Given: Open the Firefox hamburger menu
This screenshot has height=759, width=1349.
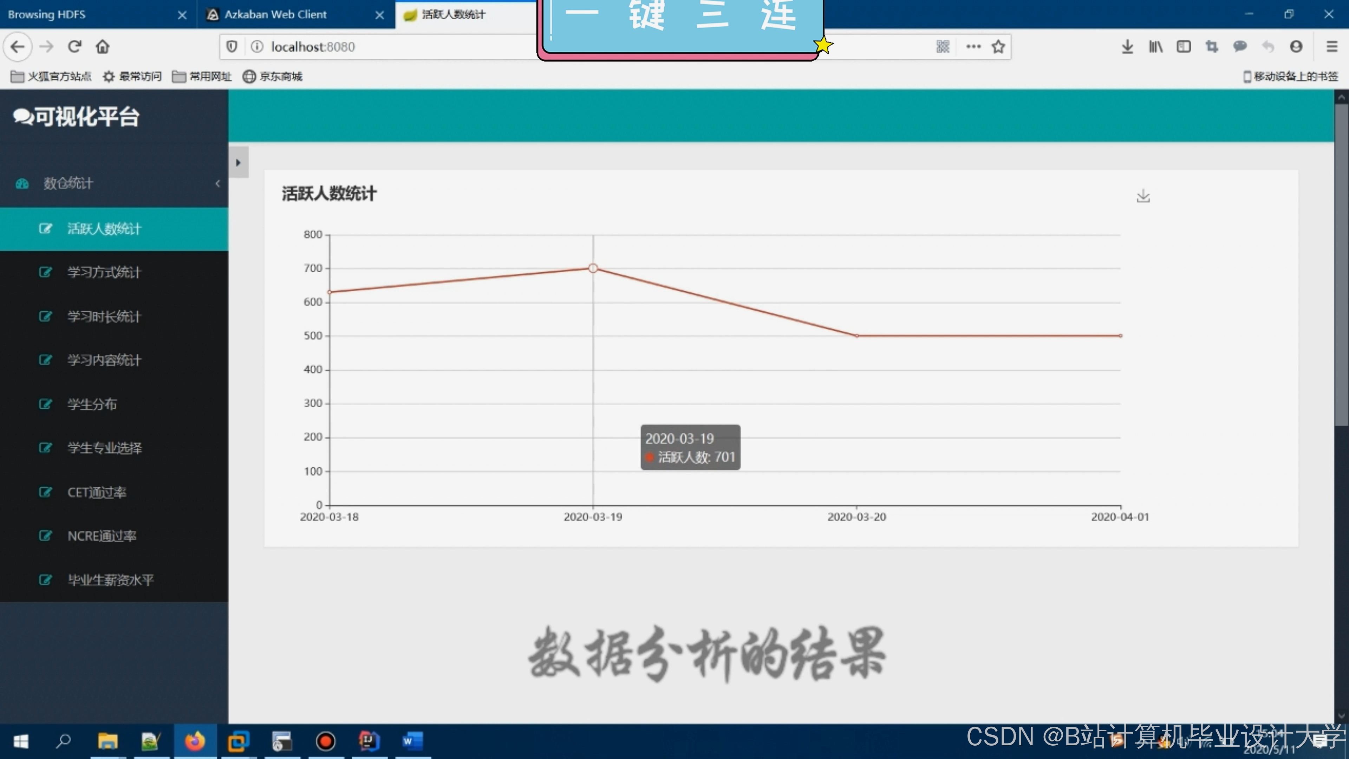Looking at the screenshot, I should point(1332,47).
